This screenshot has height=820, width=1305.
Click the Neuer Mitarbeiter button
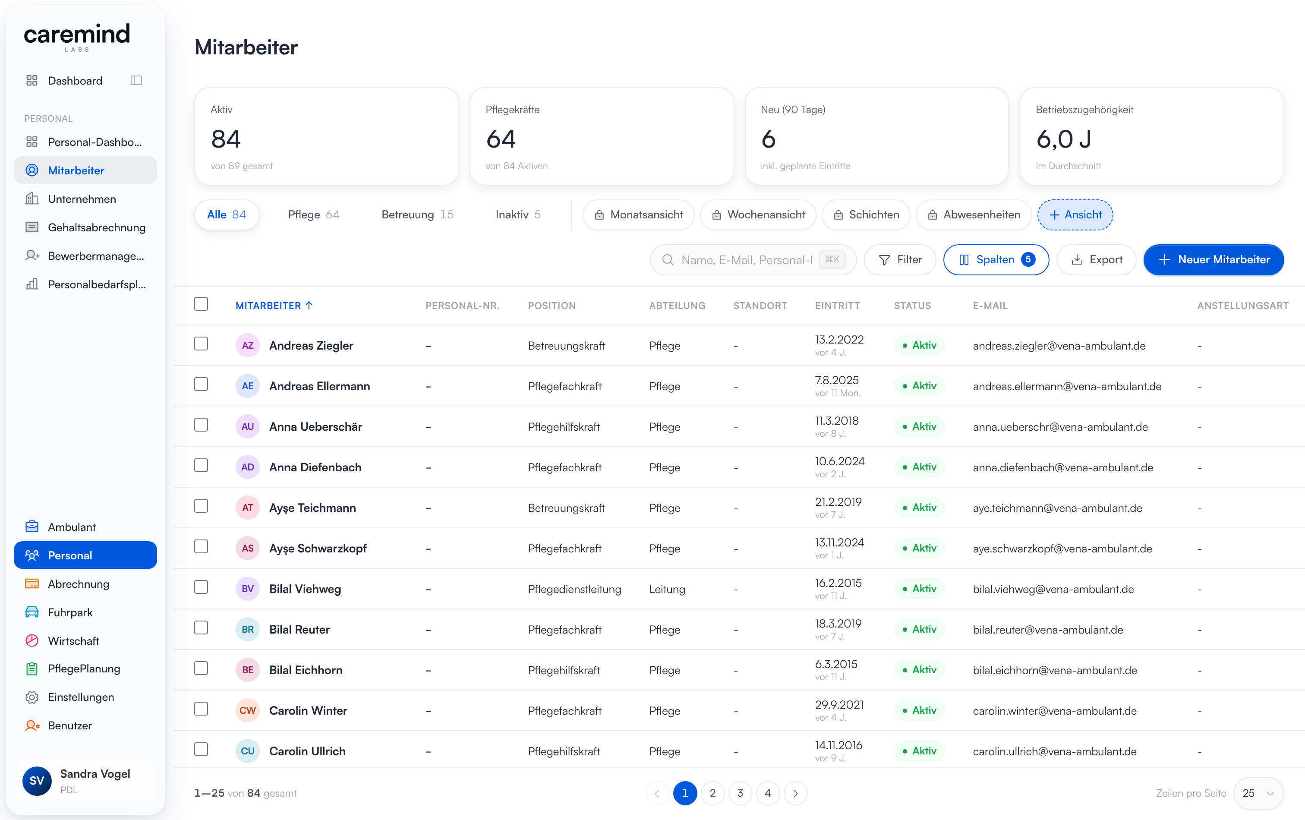point(1214,260)
